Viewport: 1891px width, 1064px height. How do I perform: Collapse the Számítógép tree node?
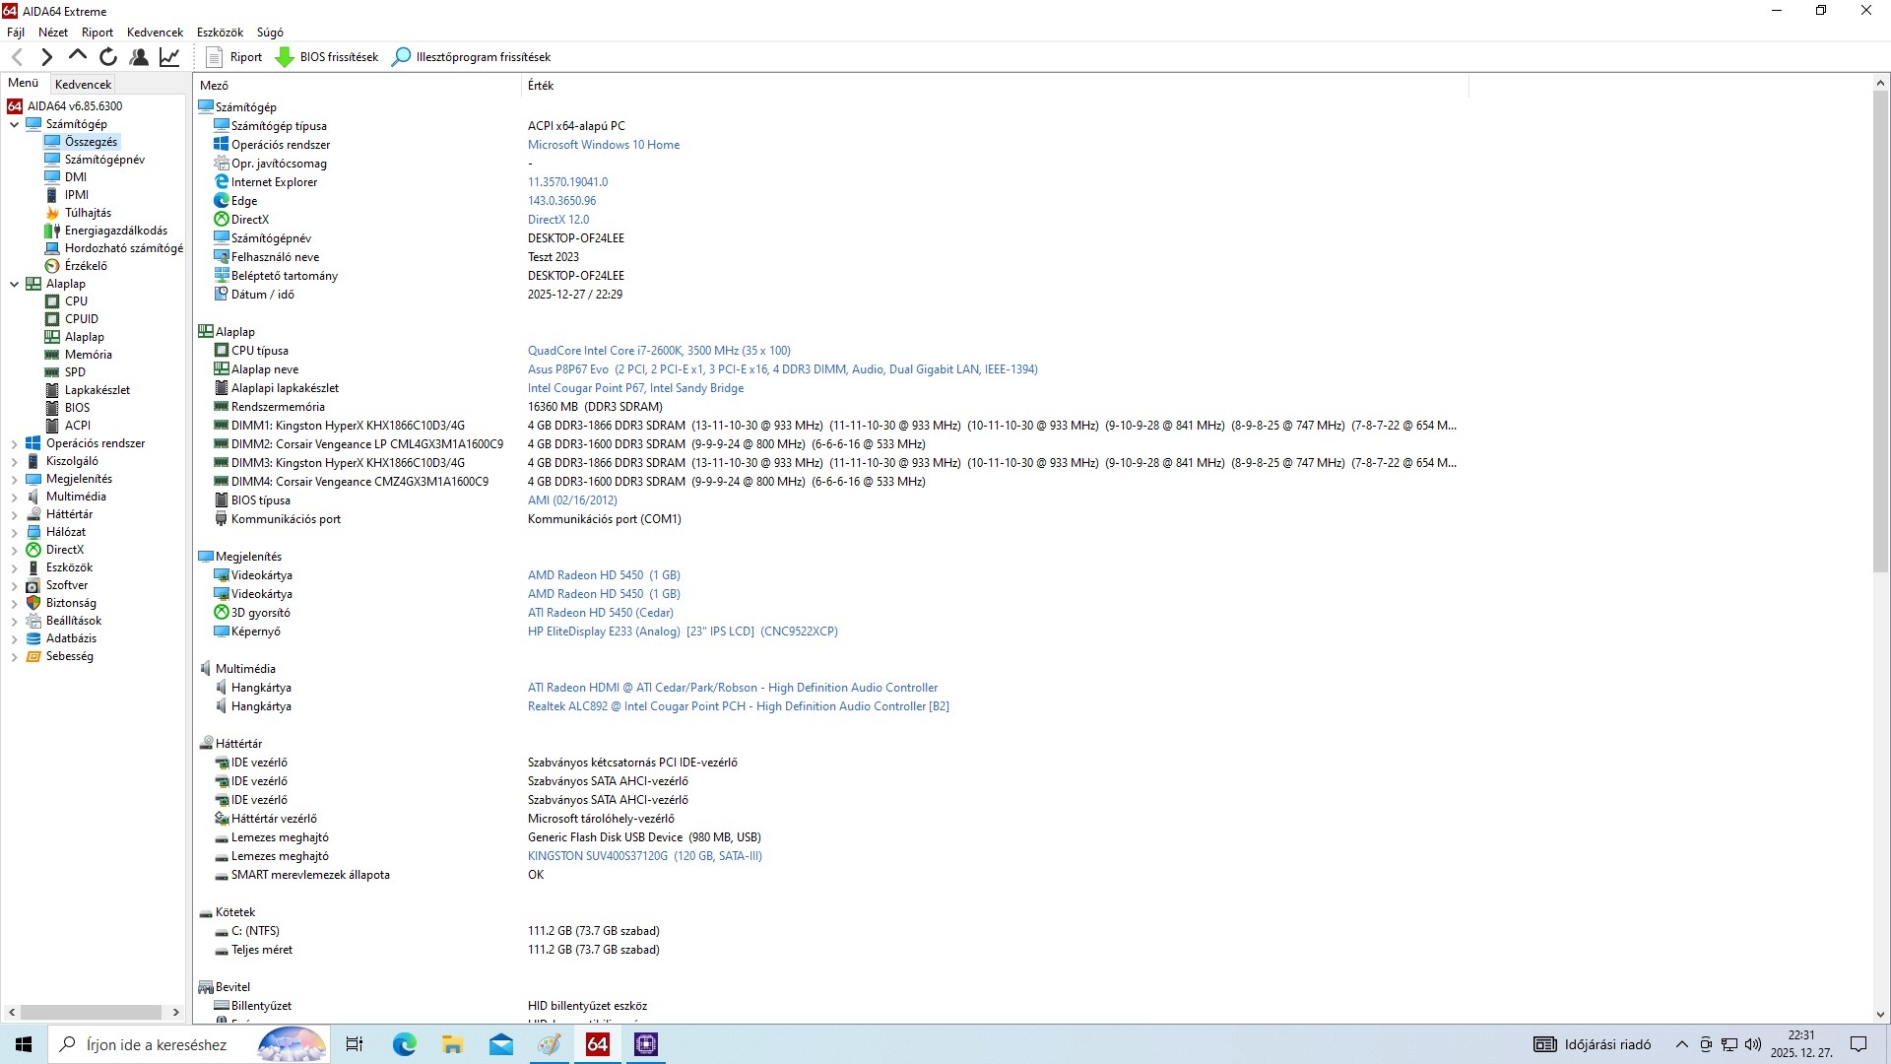tap(15, 124)
